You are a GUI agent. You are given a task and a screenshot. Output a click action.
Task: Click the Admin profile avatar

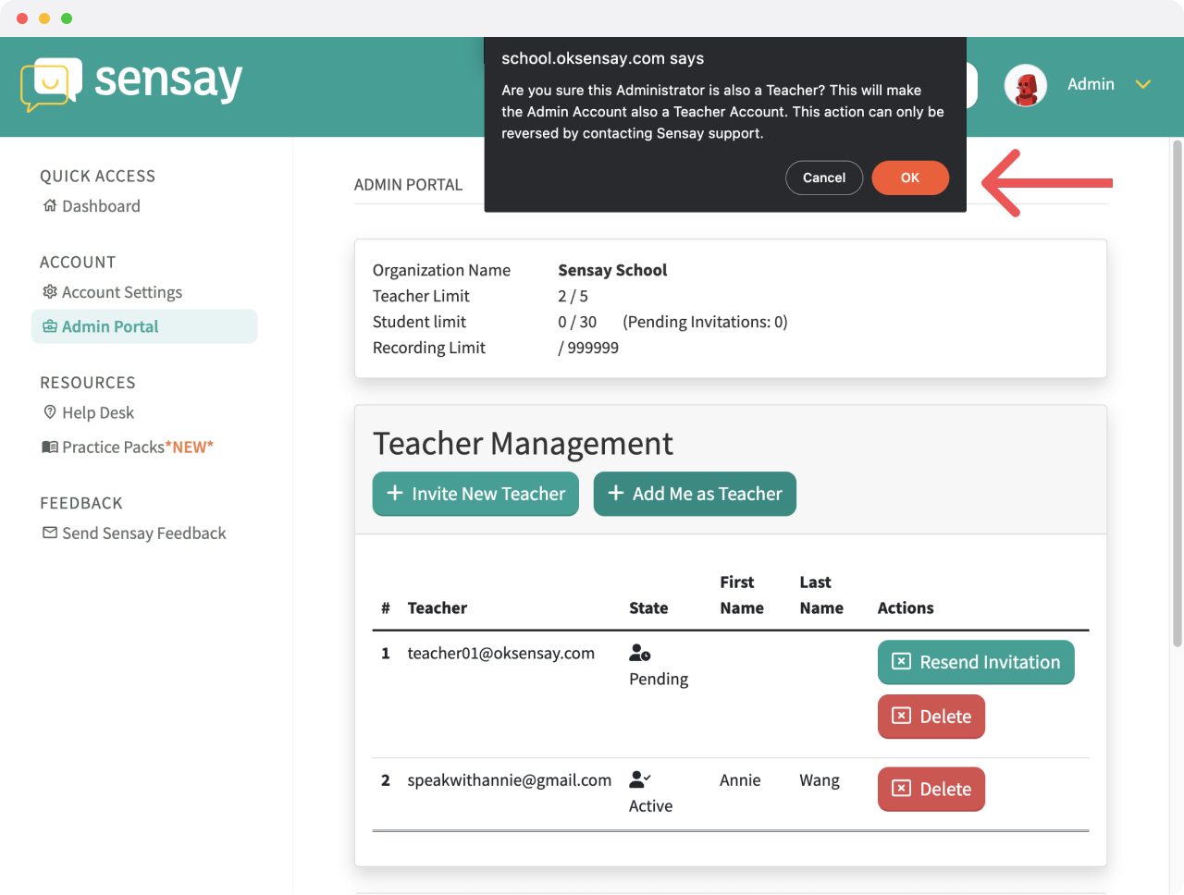1026,85
